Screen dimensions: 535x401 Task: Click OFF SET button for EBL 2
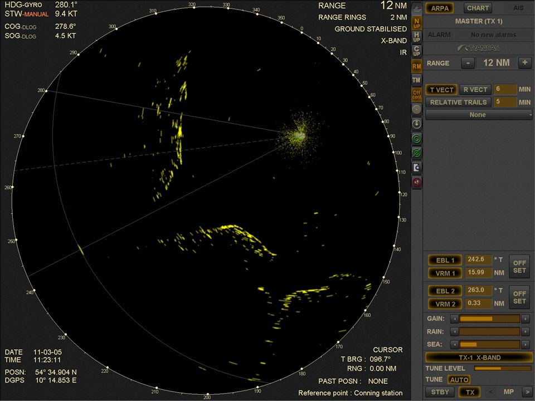(x=519, y=297)
